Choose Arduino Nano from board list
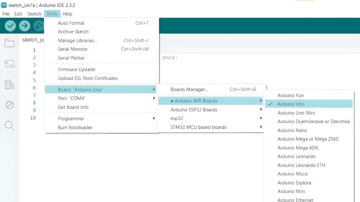The height and width of the screenshot is (202, 360). (292, 130)
